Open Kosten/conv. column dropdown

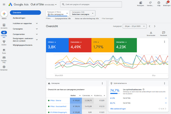[x=104, y=96]
